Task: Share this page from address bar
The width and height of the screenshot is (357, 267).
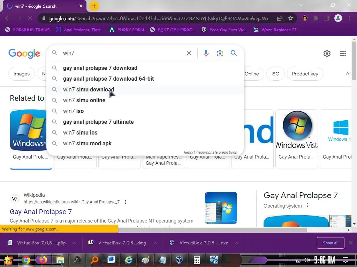Action: (x=280, y=18)
